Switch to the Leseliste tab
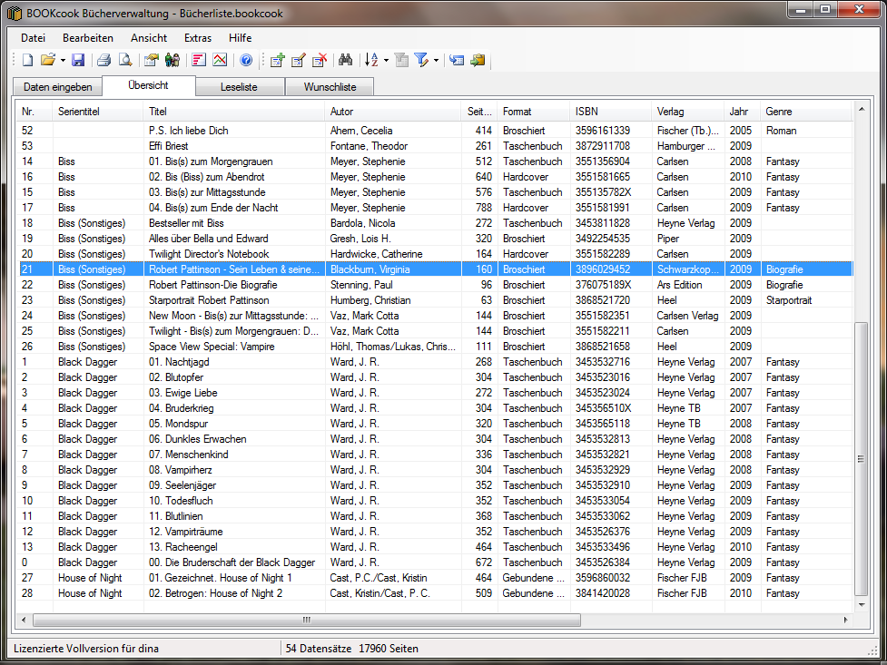Image resolution: width=887 pixels, height=665 pixels. 240,87
